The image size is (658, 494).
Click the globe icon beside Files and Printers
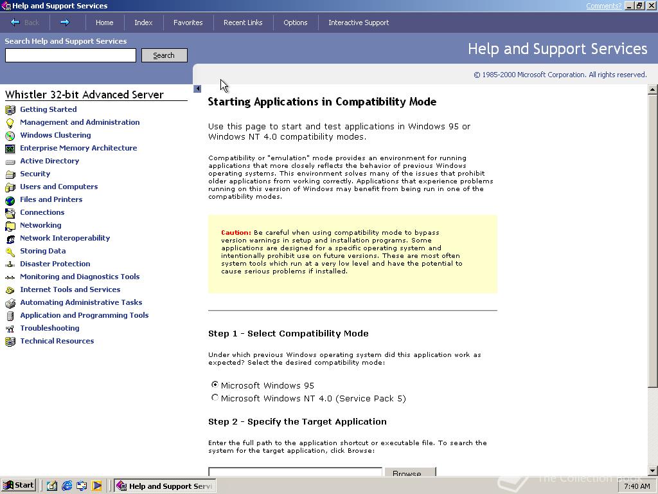click(10, 201)
